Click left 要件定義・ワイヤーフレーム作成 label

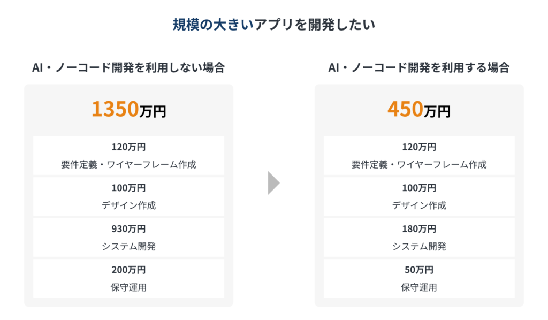(x=128, y=164)
